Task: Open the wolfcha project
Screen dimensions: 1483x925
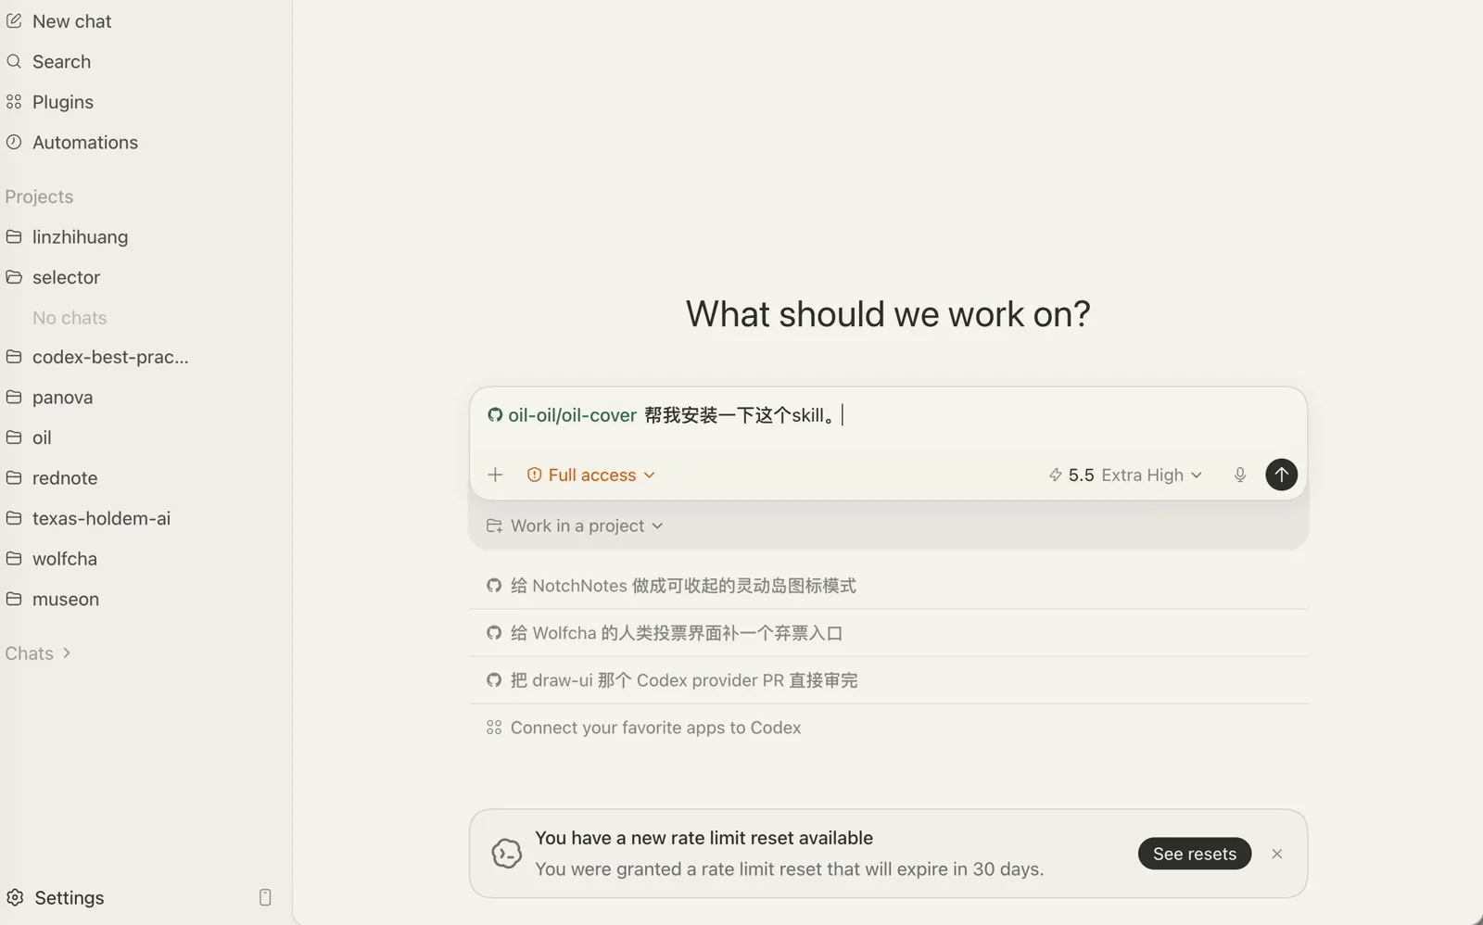Action: (65, 558)
